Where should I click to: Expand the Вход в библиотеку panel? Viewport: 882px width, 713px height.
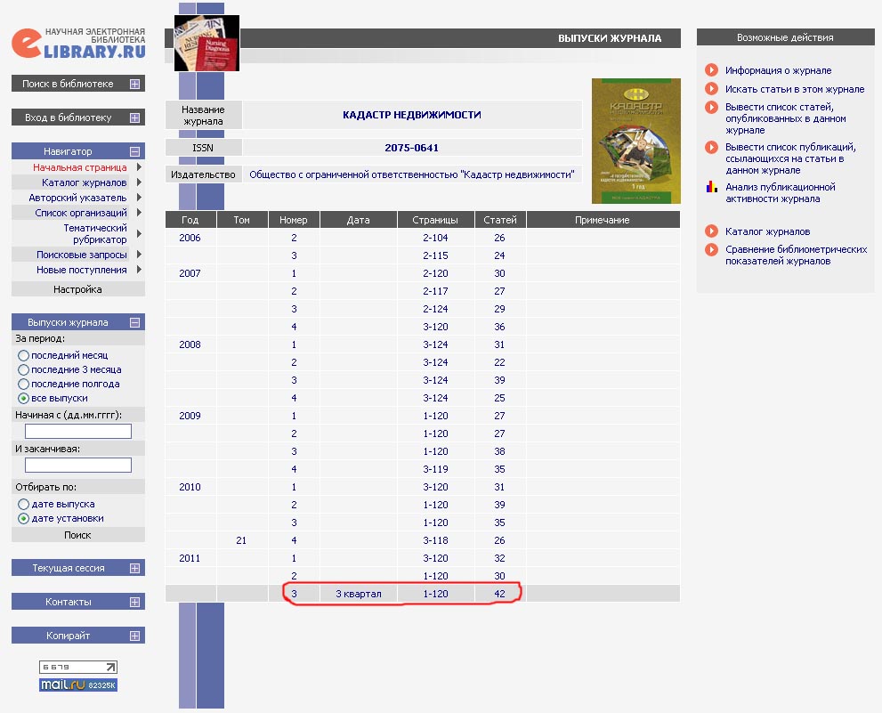(134, 117)
